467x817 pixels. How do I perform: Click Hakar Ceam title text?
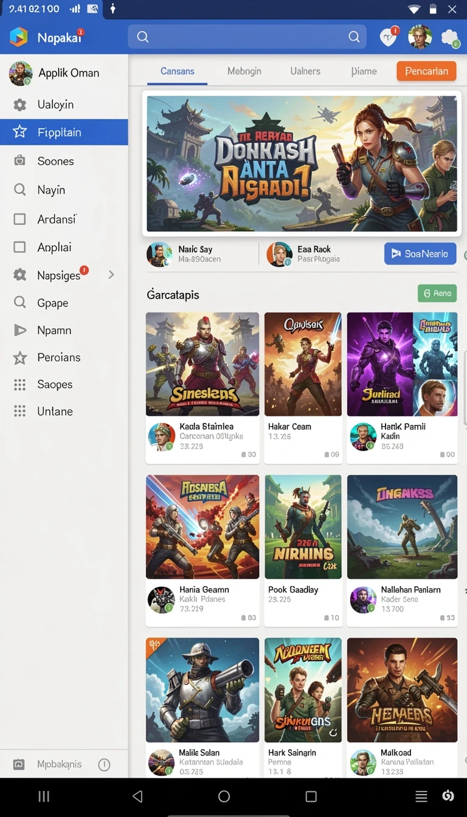(x=289, y=427)
